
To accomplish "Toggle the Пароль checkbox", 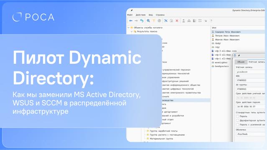I will (x=237, y=116).
